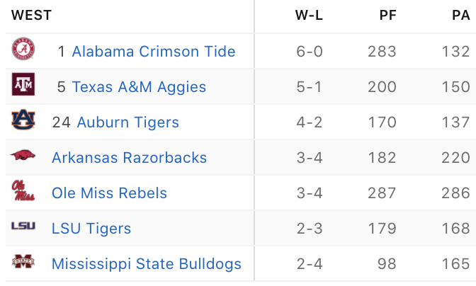The image size is (476, 286).
Task: Click the WEST division header
Action: (32, 15)
